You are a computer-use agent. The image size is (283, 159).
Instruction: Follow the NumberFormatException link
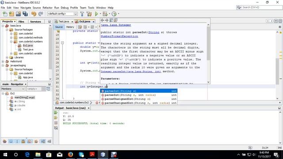click(119, 36)
